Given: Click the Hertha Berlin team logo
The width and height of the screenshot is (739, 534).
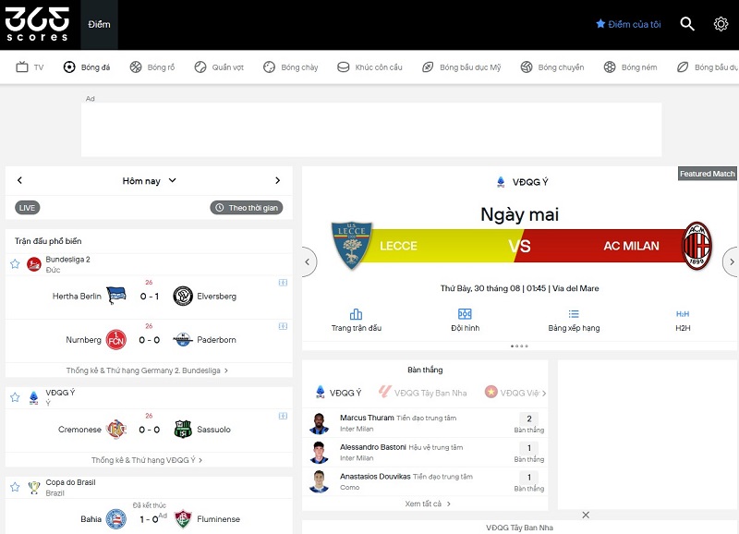Looking at the screenshot, I should (x=116, y=296).
